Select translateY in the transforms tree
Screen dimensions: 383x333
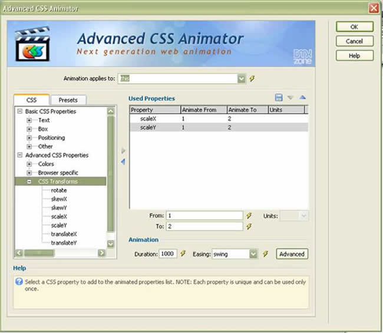point(64,243)
